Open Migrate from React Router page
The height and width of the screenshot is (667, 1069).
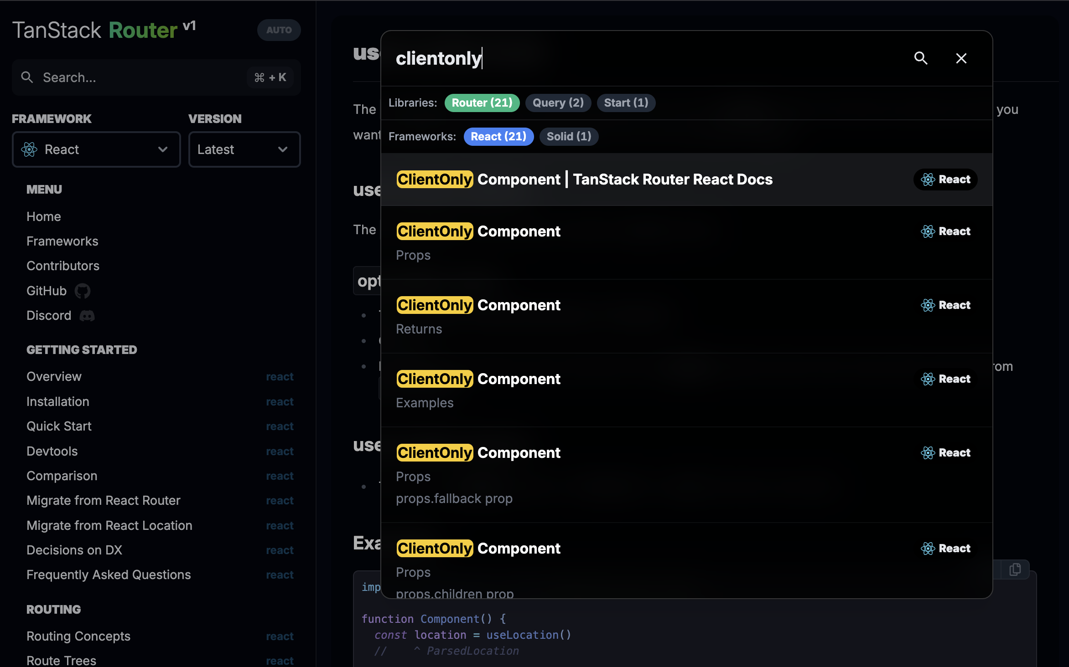tap(160, 501)
